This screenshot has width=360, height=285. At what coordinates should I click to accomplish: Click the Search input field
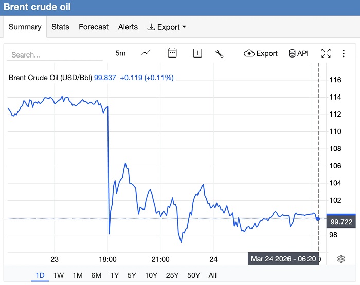(56, 54)
